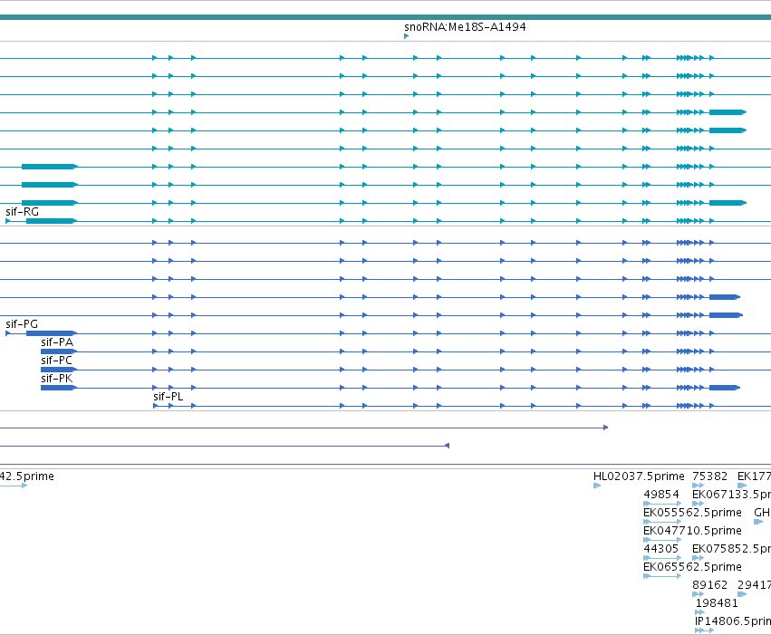Click the arrow glyph beneath EK055562.5prime
Image resolution: width=771 pixels, height=635 pixels.
coord(662,523)
